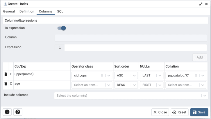Screen dimensions: 211x119
Task: Click the Reset button
Action: (x=179, y=112)
